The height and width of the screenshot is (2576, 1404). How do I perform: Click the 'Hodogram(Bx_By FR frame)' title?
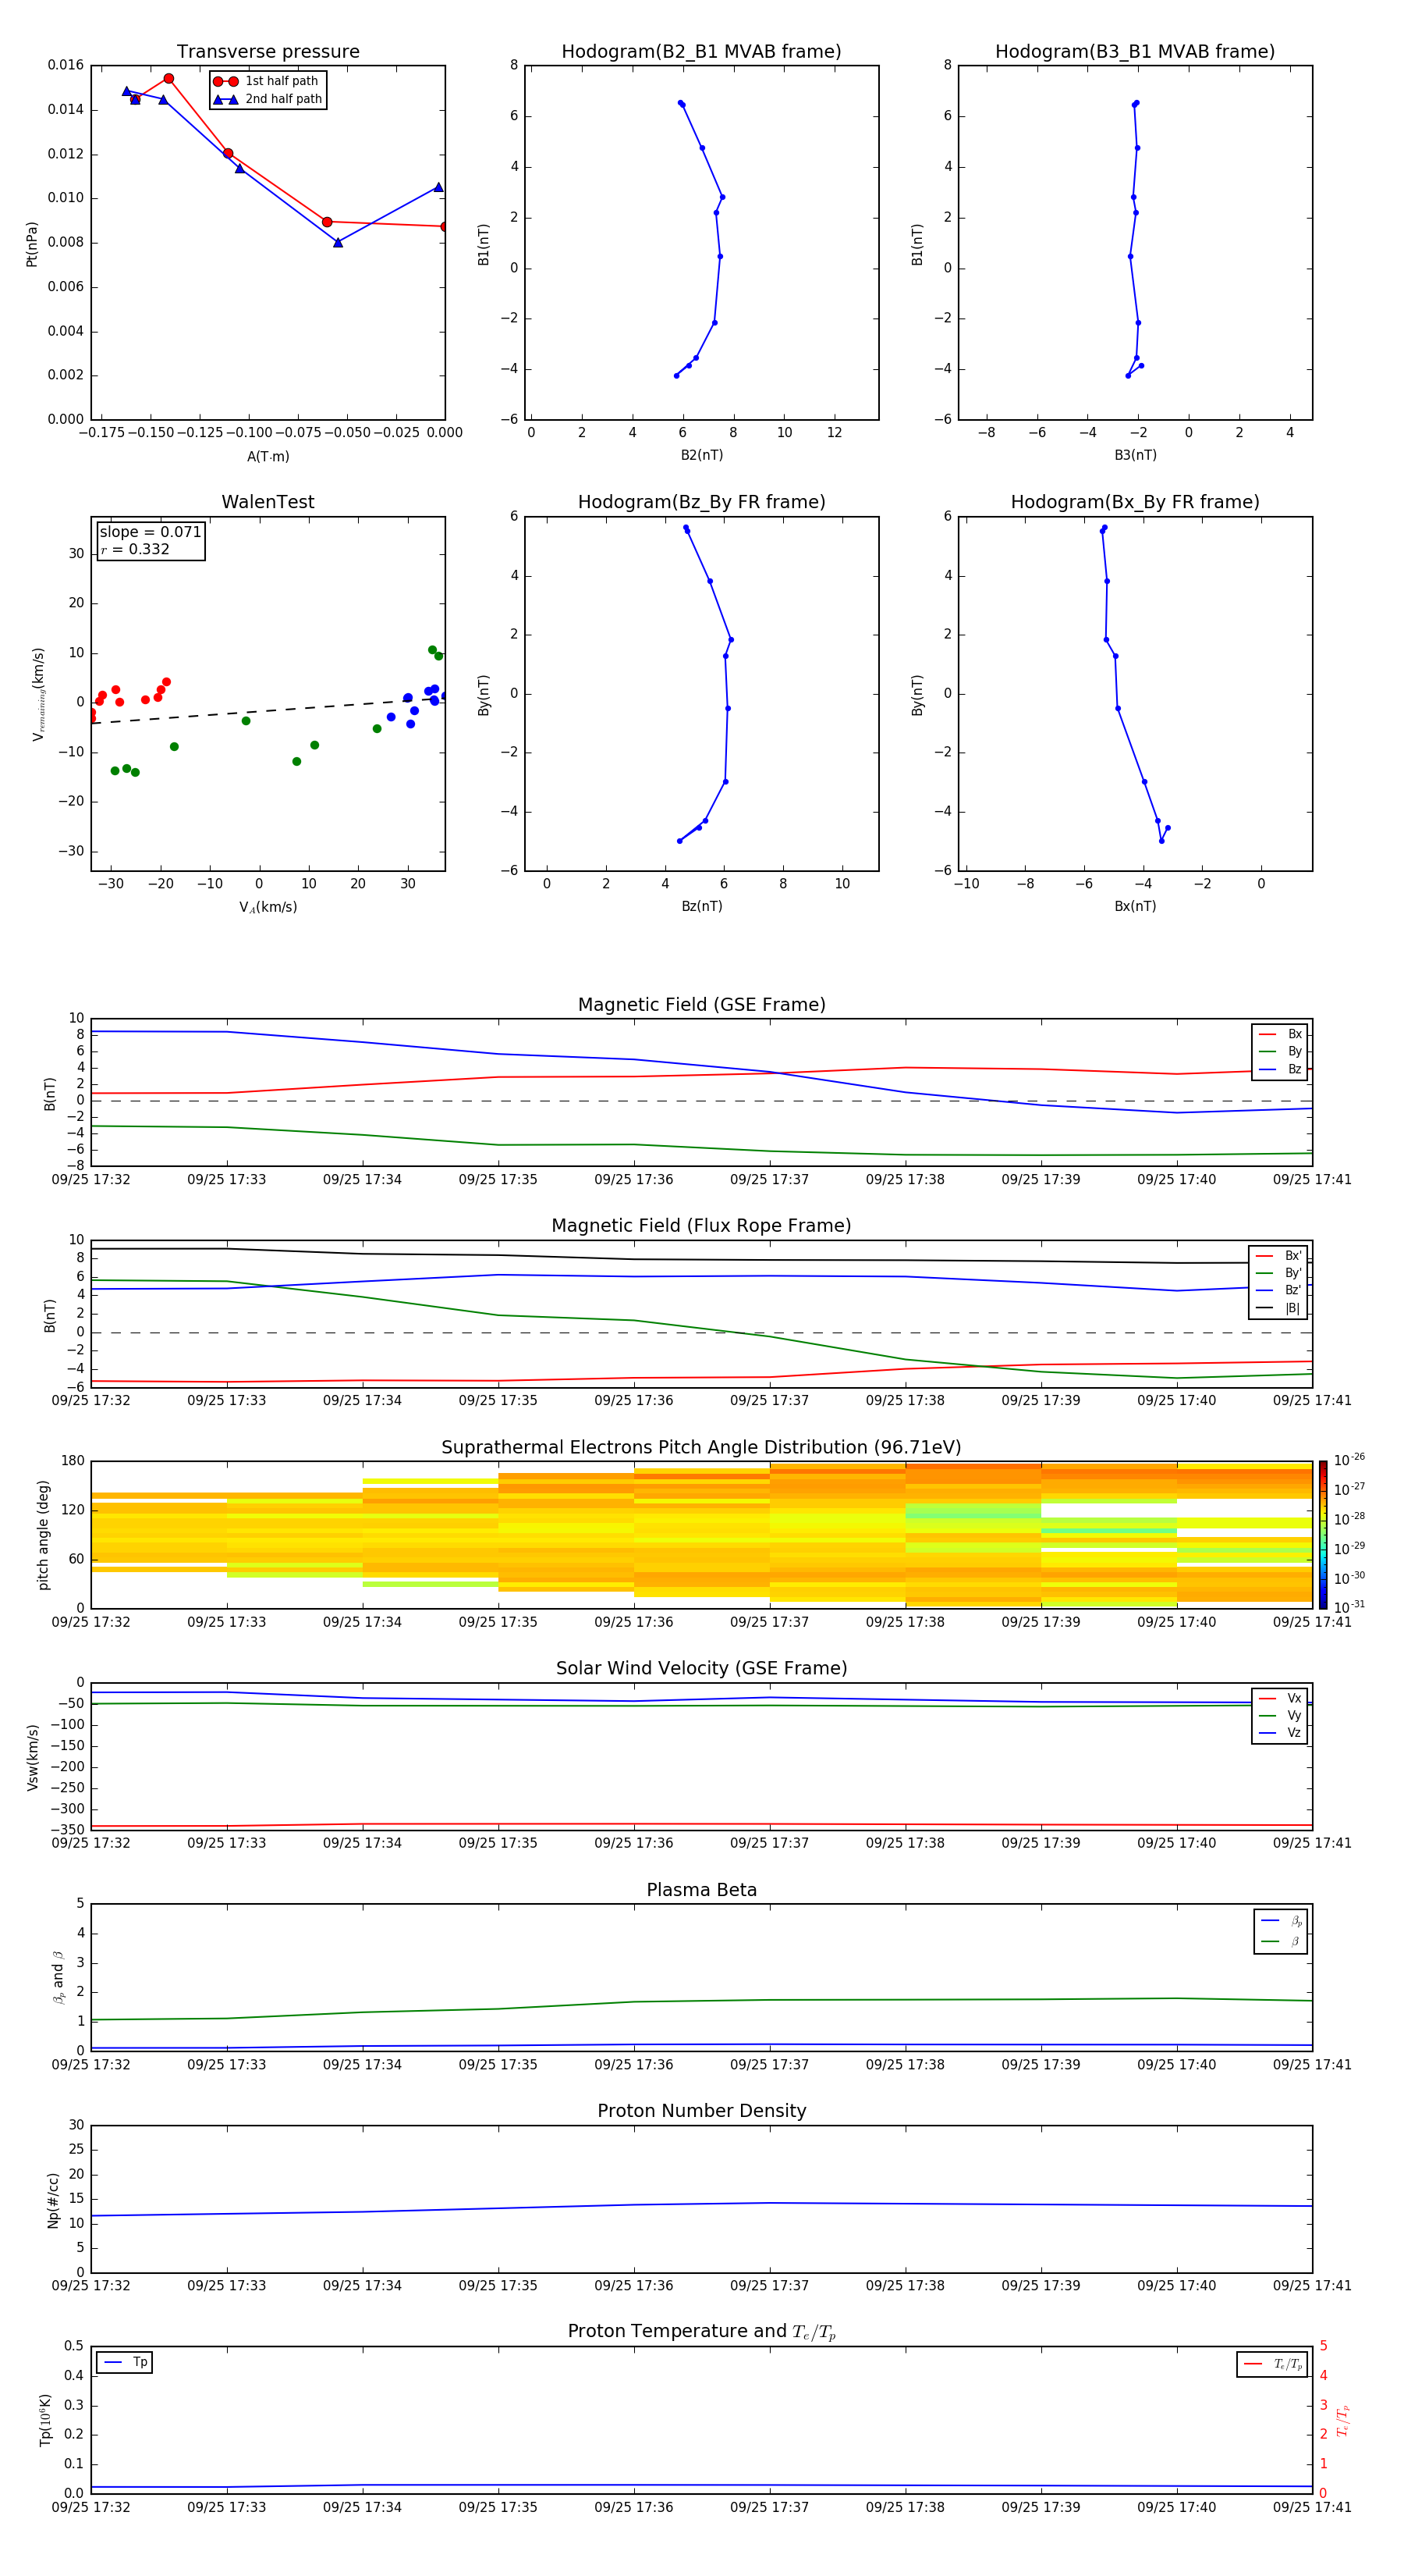tap(1135, 502)
